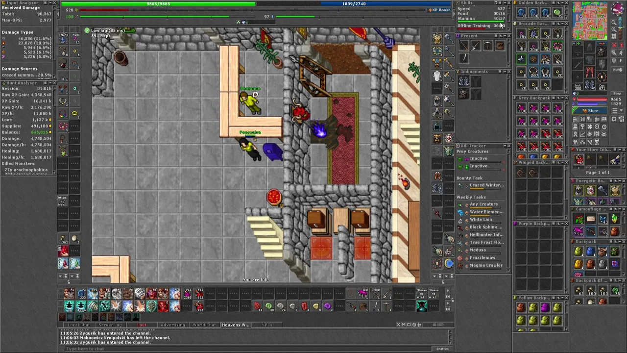Zoom in on the minimap
The image size is (627, 353).
pos(614,30)
